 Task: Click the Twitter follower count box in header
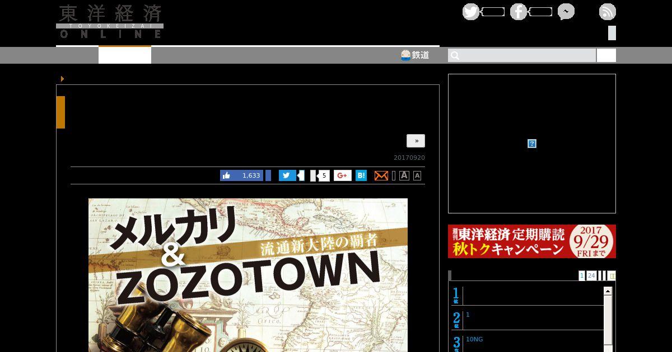point(493,12)
